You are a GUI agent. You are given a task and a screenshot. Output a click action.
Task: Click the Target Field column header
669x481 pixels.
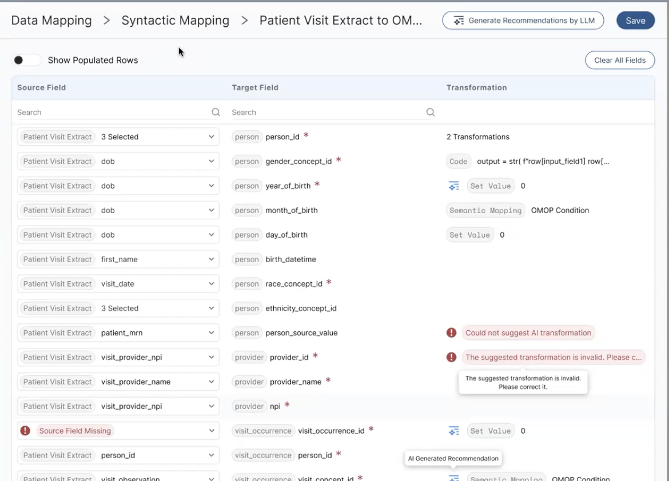pos(255,87)
